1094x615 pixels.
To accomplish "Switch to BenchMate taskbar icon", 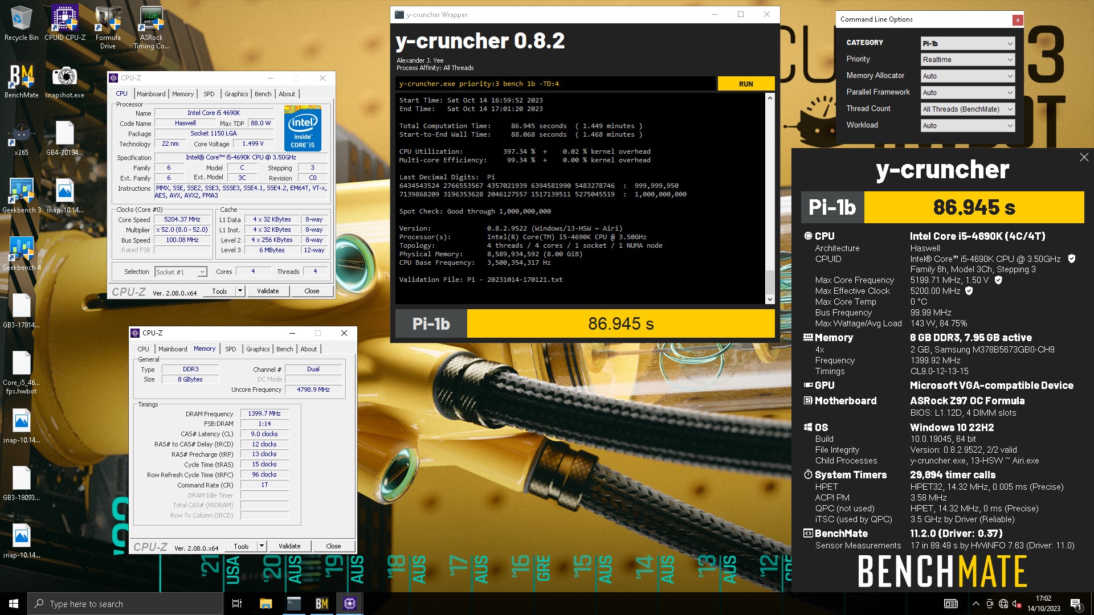I will [322, 604].
